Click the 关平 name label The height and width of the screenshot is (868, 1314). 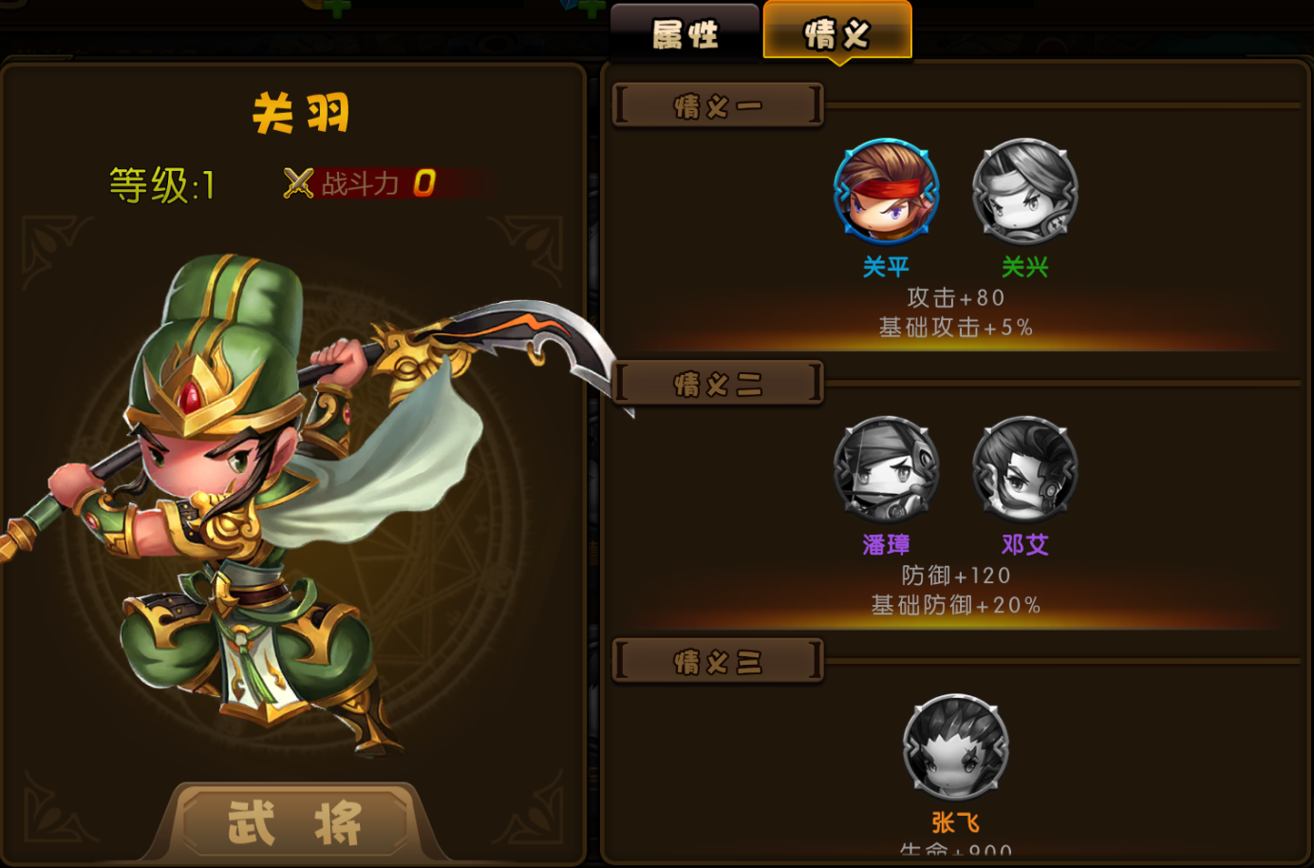click(x=886, y=267)
